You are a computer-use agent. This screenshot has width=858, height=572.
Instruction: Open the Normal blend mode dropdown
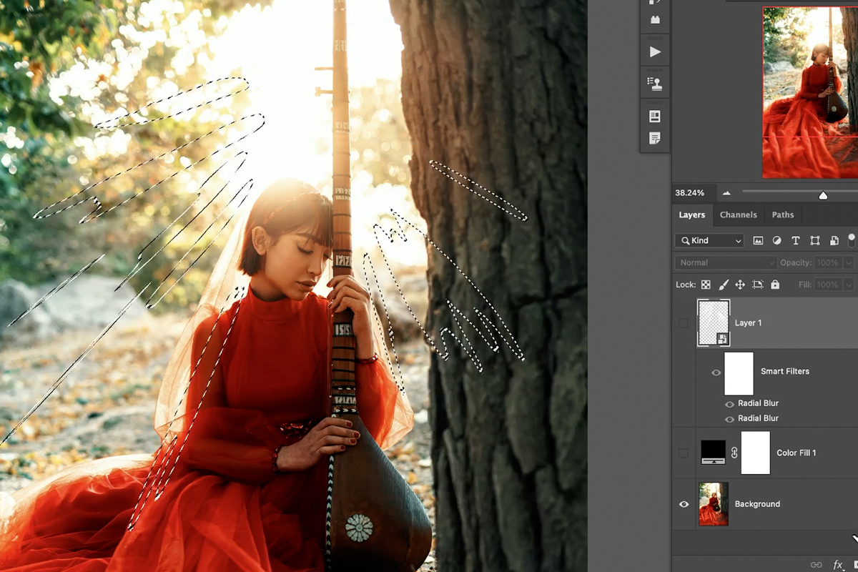click(724, 262)
